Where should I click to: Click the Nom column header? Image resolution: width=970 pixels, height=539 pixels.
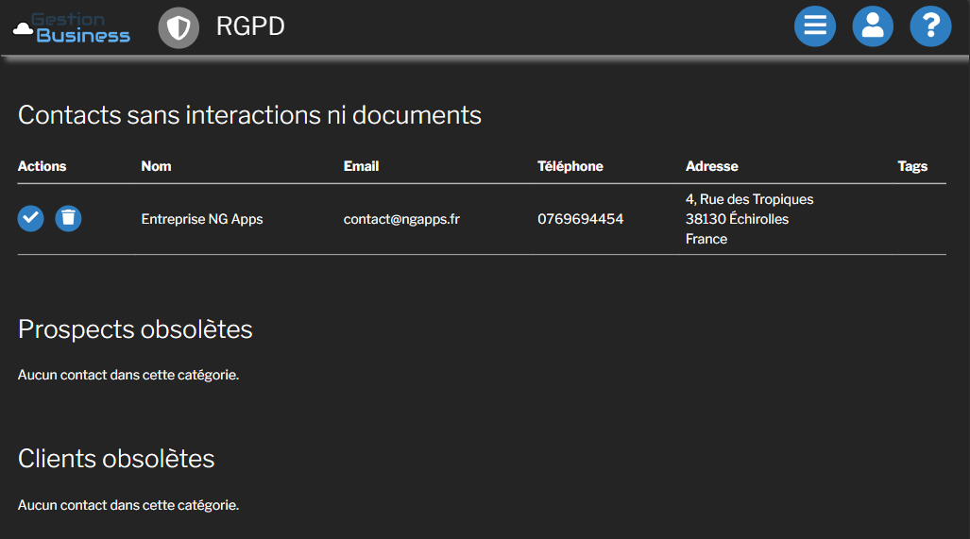click(156, 166)
